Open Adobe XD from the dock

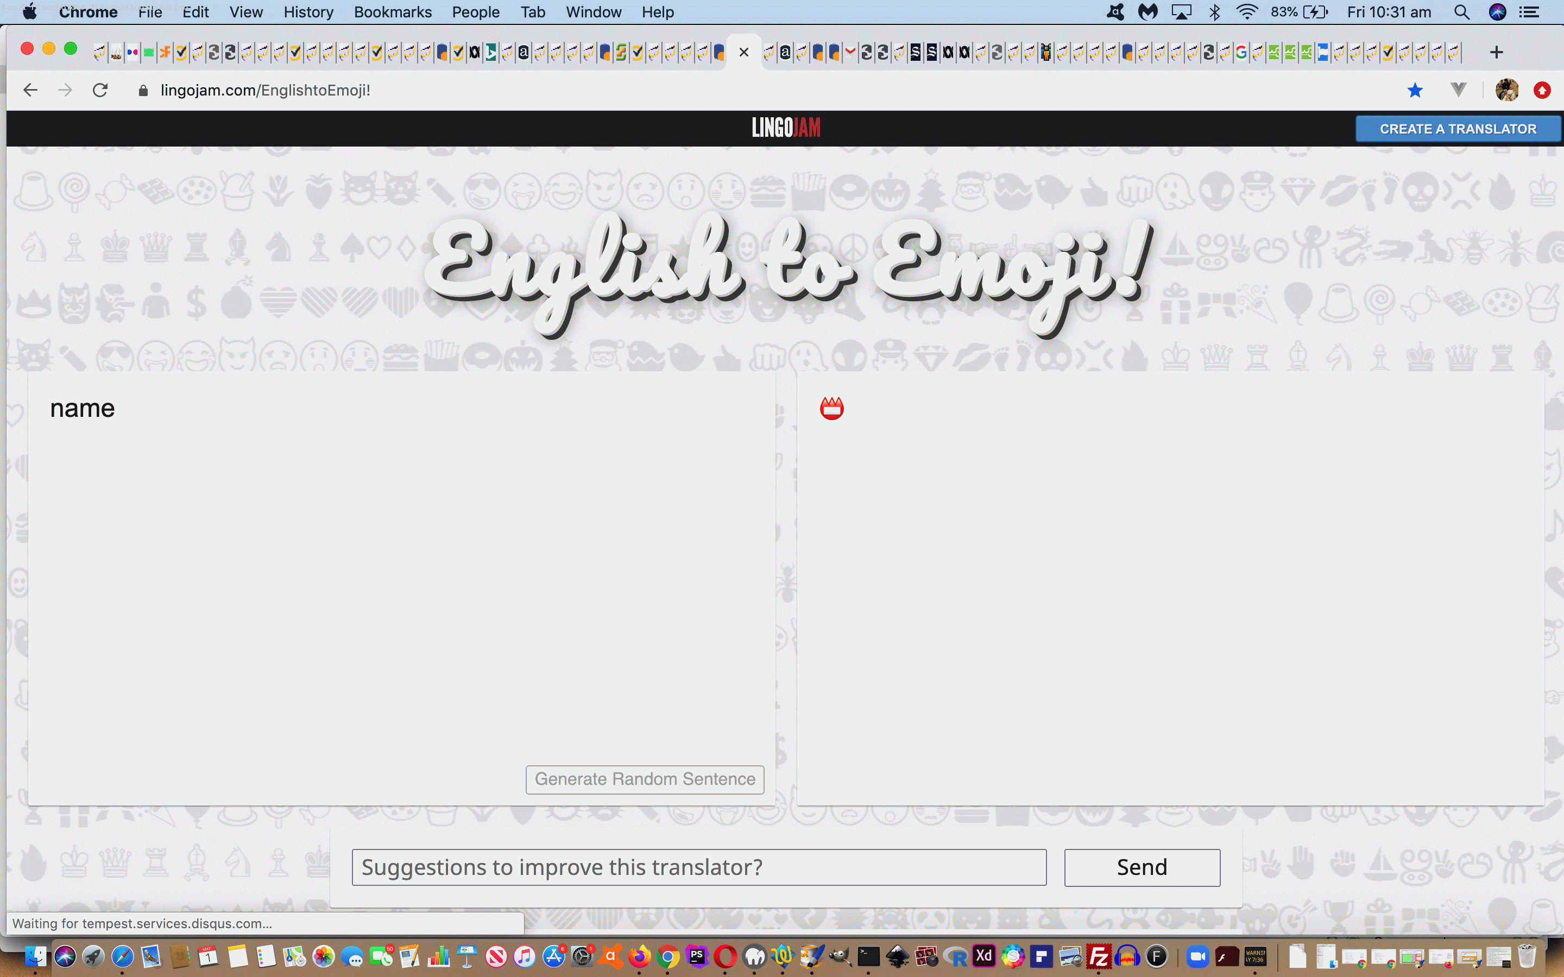coord(983,956)
